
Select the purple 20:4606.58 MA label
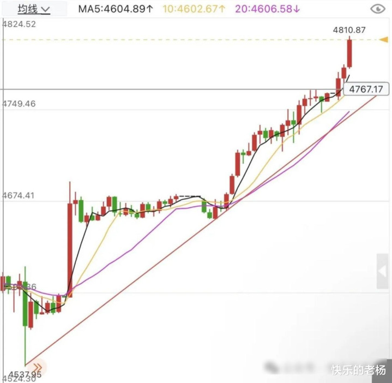[267, 9]
